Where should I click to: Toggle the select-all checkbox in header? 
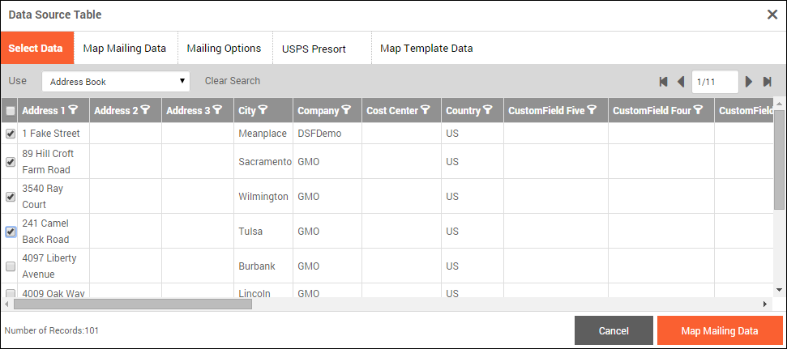pyautogui.click(x=11, y=111)
